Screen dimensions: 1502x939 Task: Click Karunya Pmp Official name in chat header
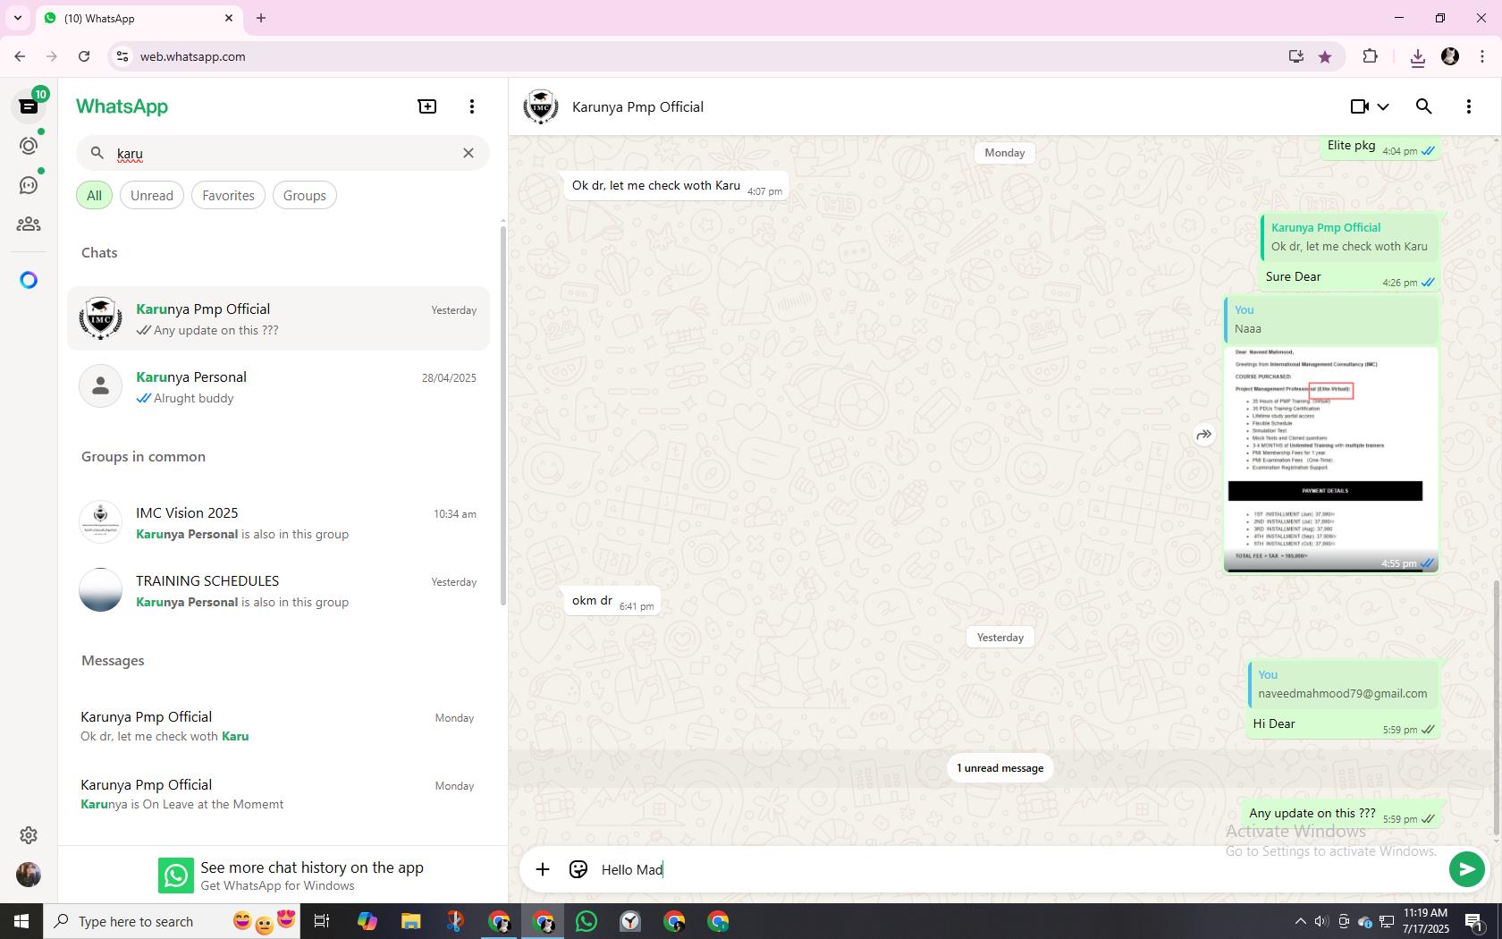(637, 107)
